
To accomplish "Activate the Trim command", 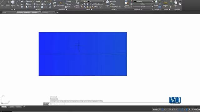I will [44, 1].
